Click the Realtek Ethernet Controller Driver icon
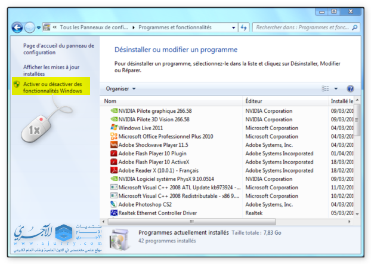 pyautogui.click(x=114, y=213)
